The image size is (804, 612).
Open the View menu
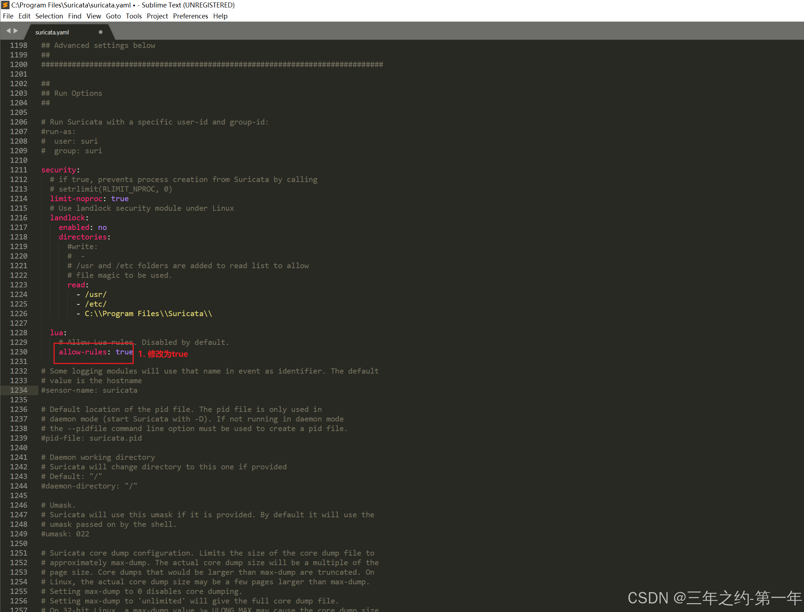(94, 16)
